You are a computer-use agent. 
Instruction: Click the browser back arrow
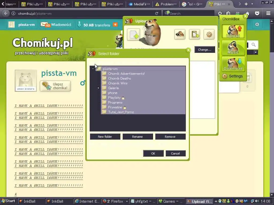coord(6,13)
